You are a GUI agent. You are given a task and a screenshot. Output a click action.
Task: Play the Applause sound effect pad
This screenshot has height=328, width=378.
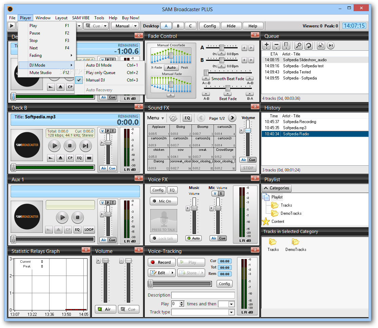coord(159,130)
